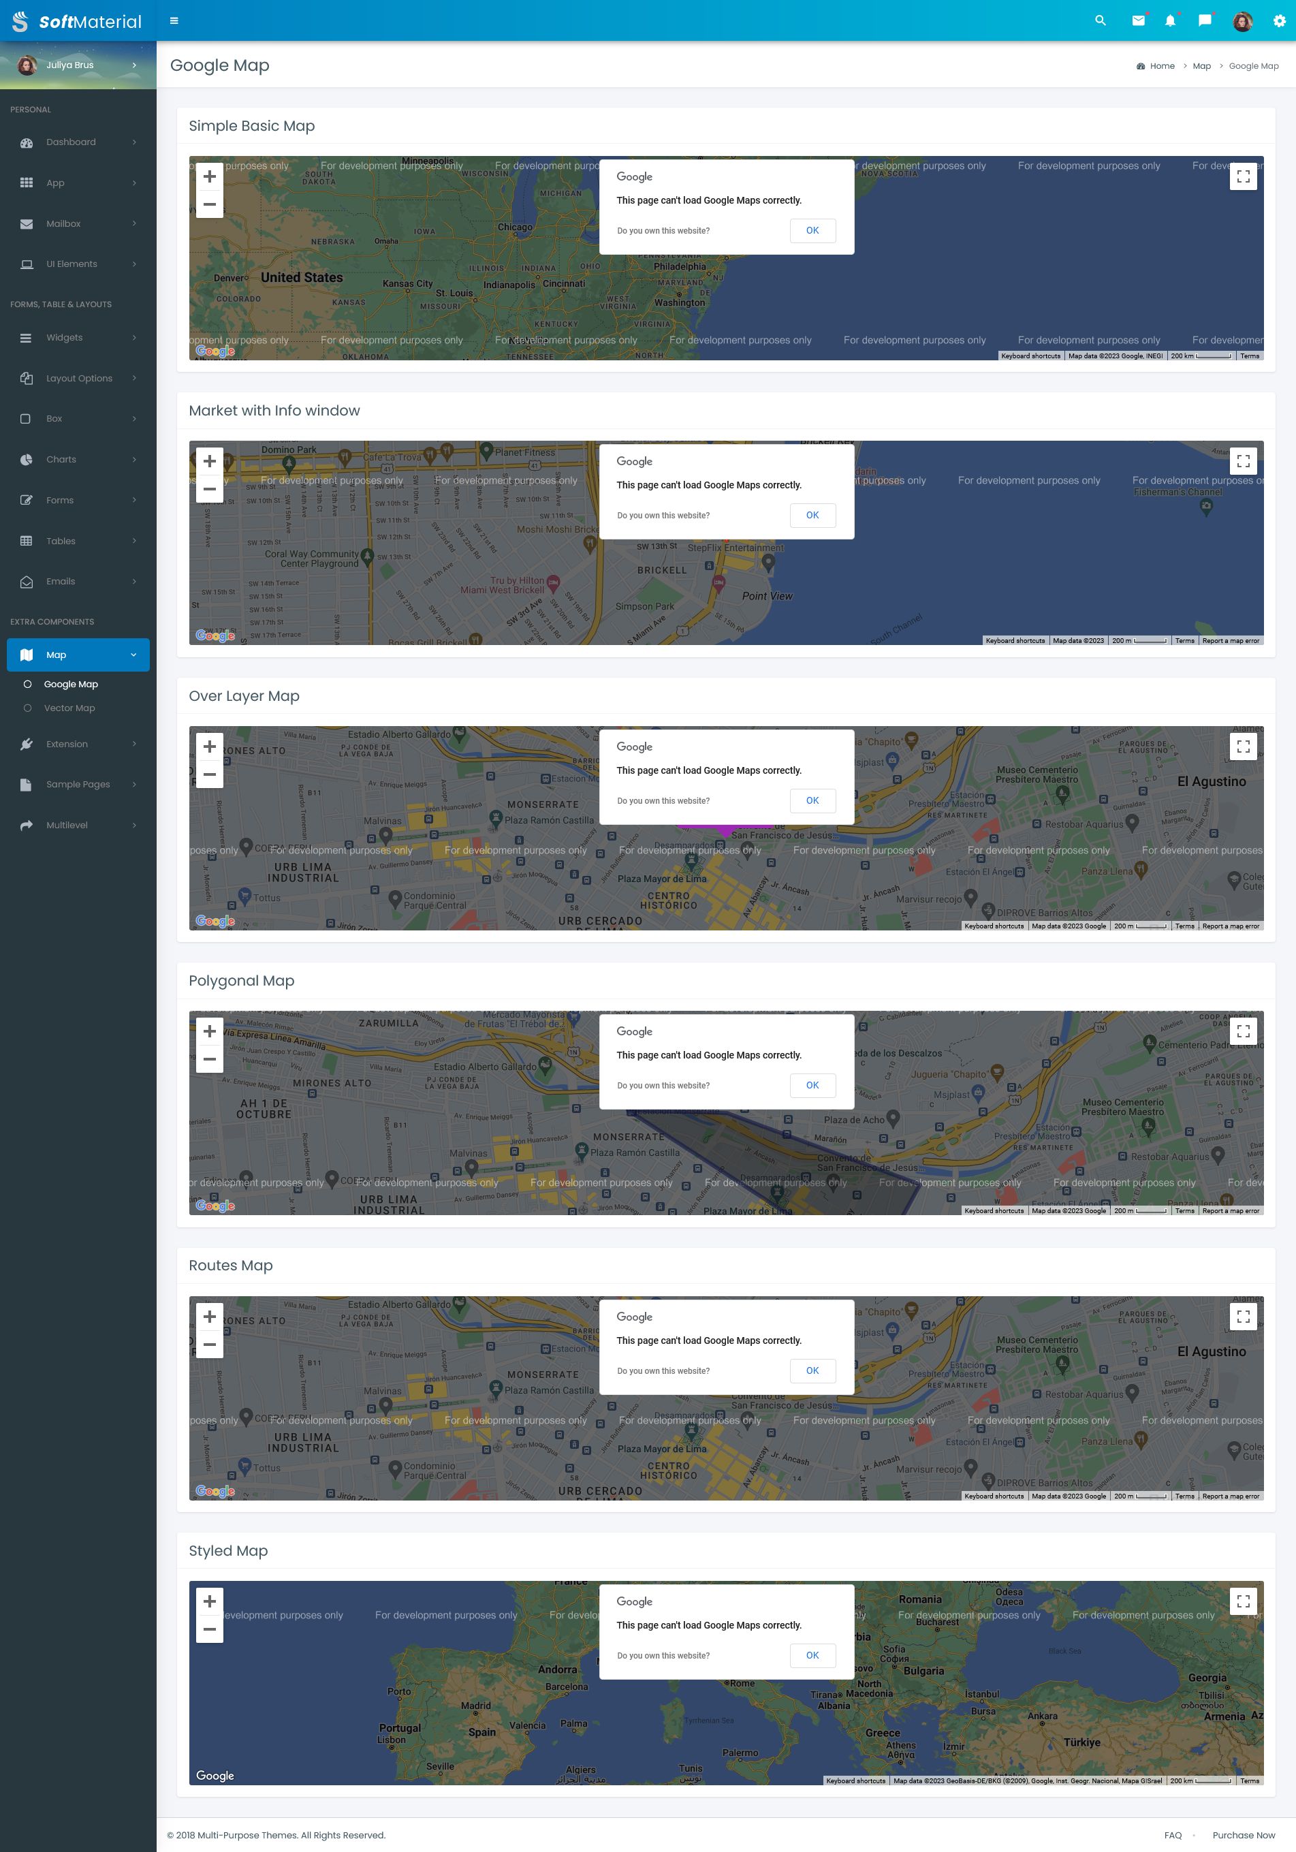Click the Layout Options copy icon
This screenshot has width=1296, height=1852.
click(27, 378)
